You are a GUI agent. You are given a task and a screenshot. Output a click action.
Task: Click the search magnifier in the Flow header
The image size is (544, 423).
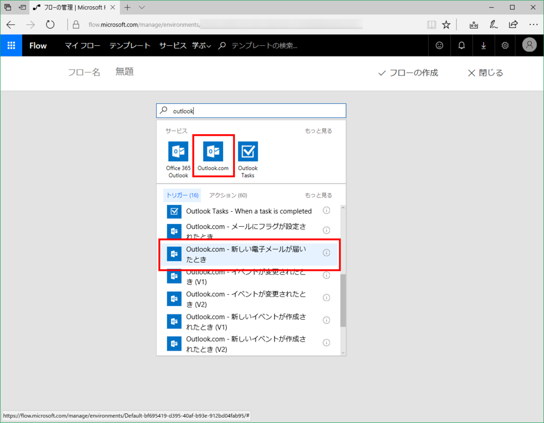coord(222,46)
